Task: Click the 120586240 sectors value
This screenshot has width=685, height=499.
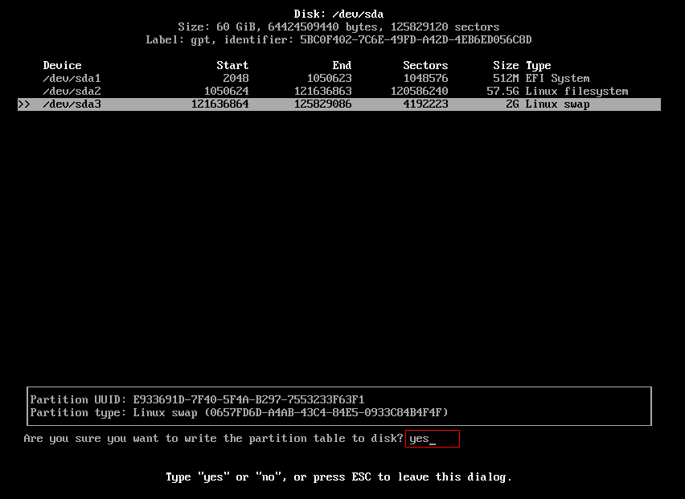Action: [420, 92]
